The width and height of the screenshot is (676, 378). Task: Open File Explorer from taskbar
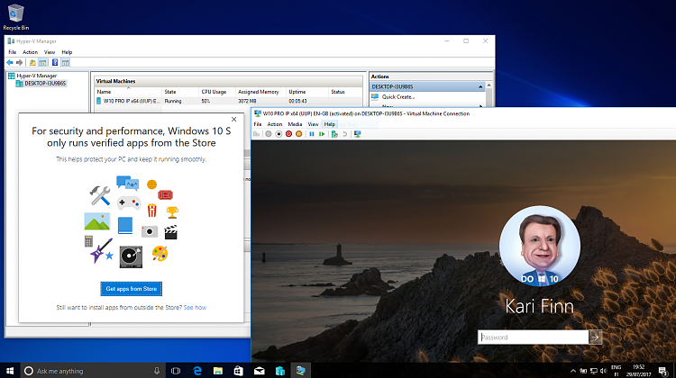click(x=218, y=371)
